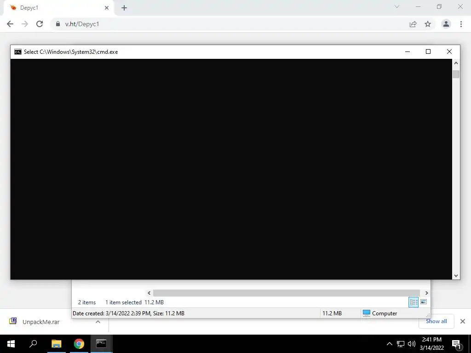Click Explorer horizontal scroll left arrow

tap(149, 293)
